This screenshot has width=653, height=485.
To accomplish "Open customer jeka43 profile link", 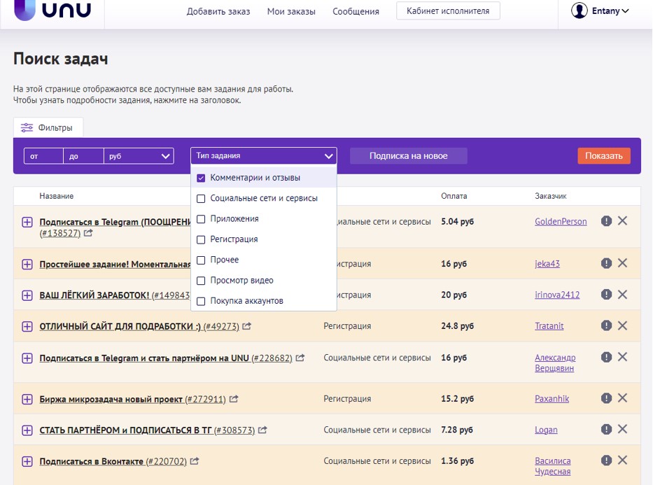I will pyautogui.click(x=547, y=264).
